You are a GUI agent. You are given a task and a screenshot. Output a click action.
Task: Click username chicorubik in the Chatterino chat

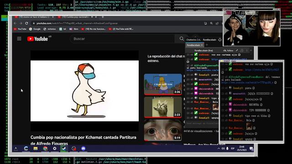tap(206, 89)
